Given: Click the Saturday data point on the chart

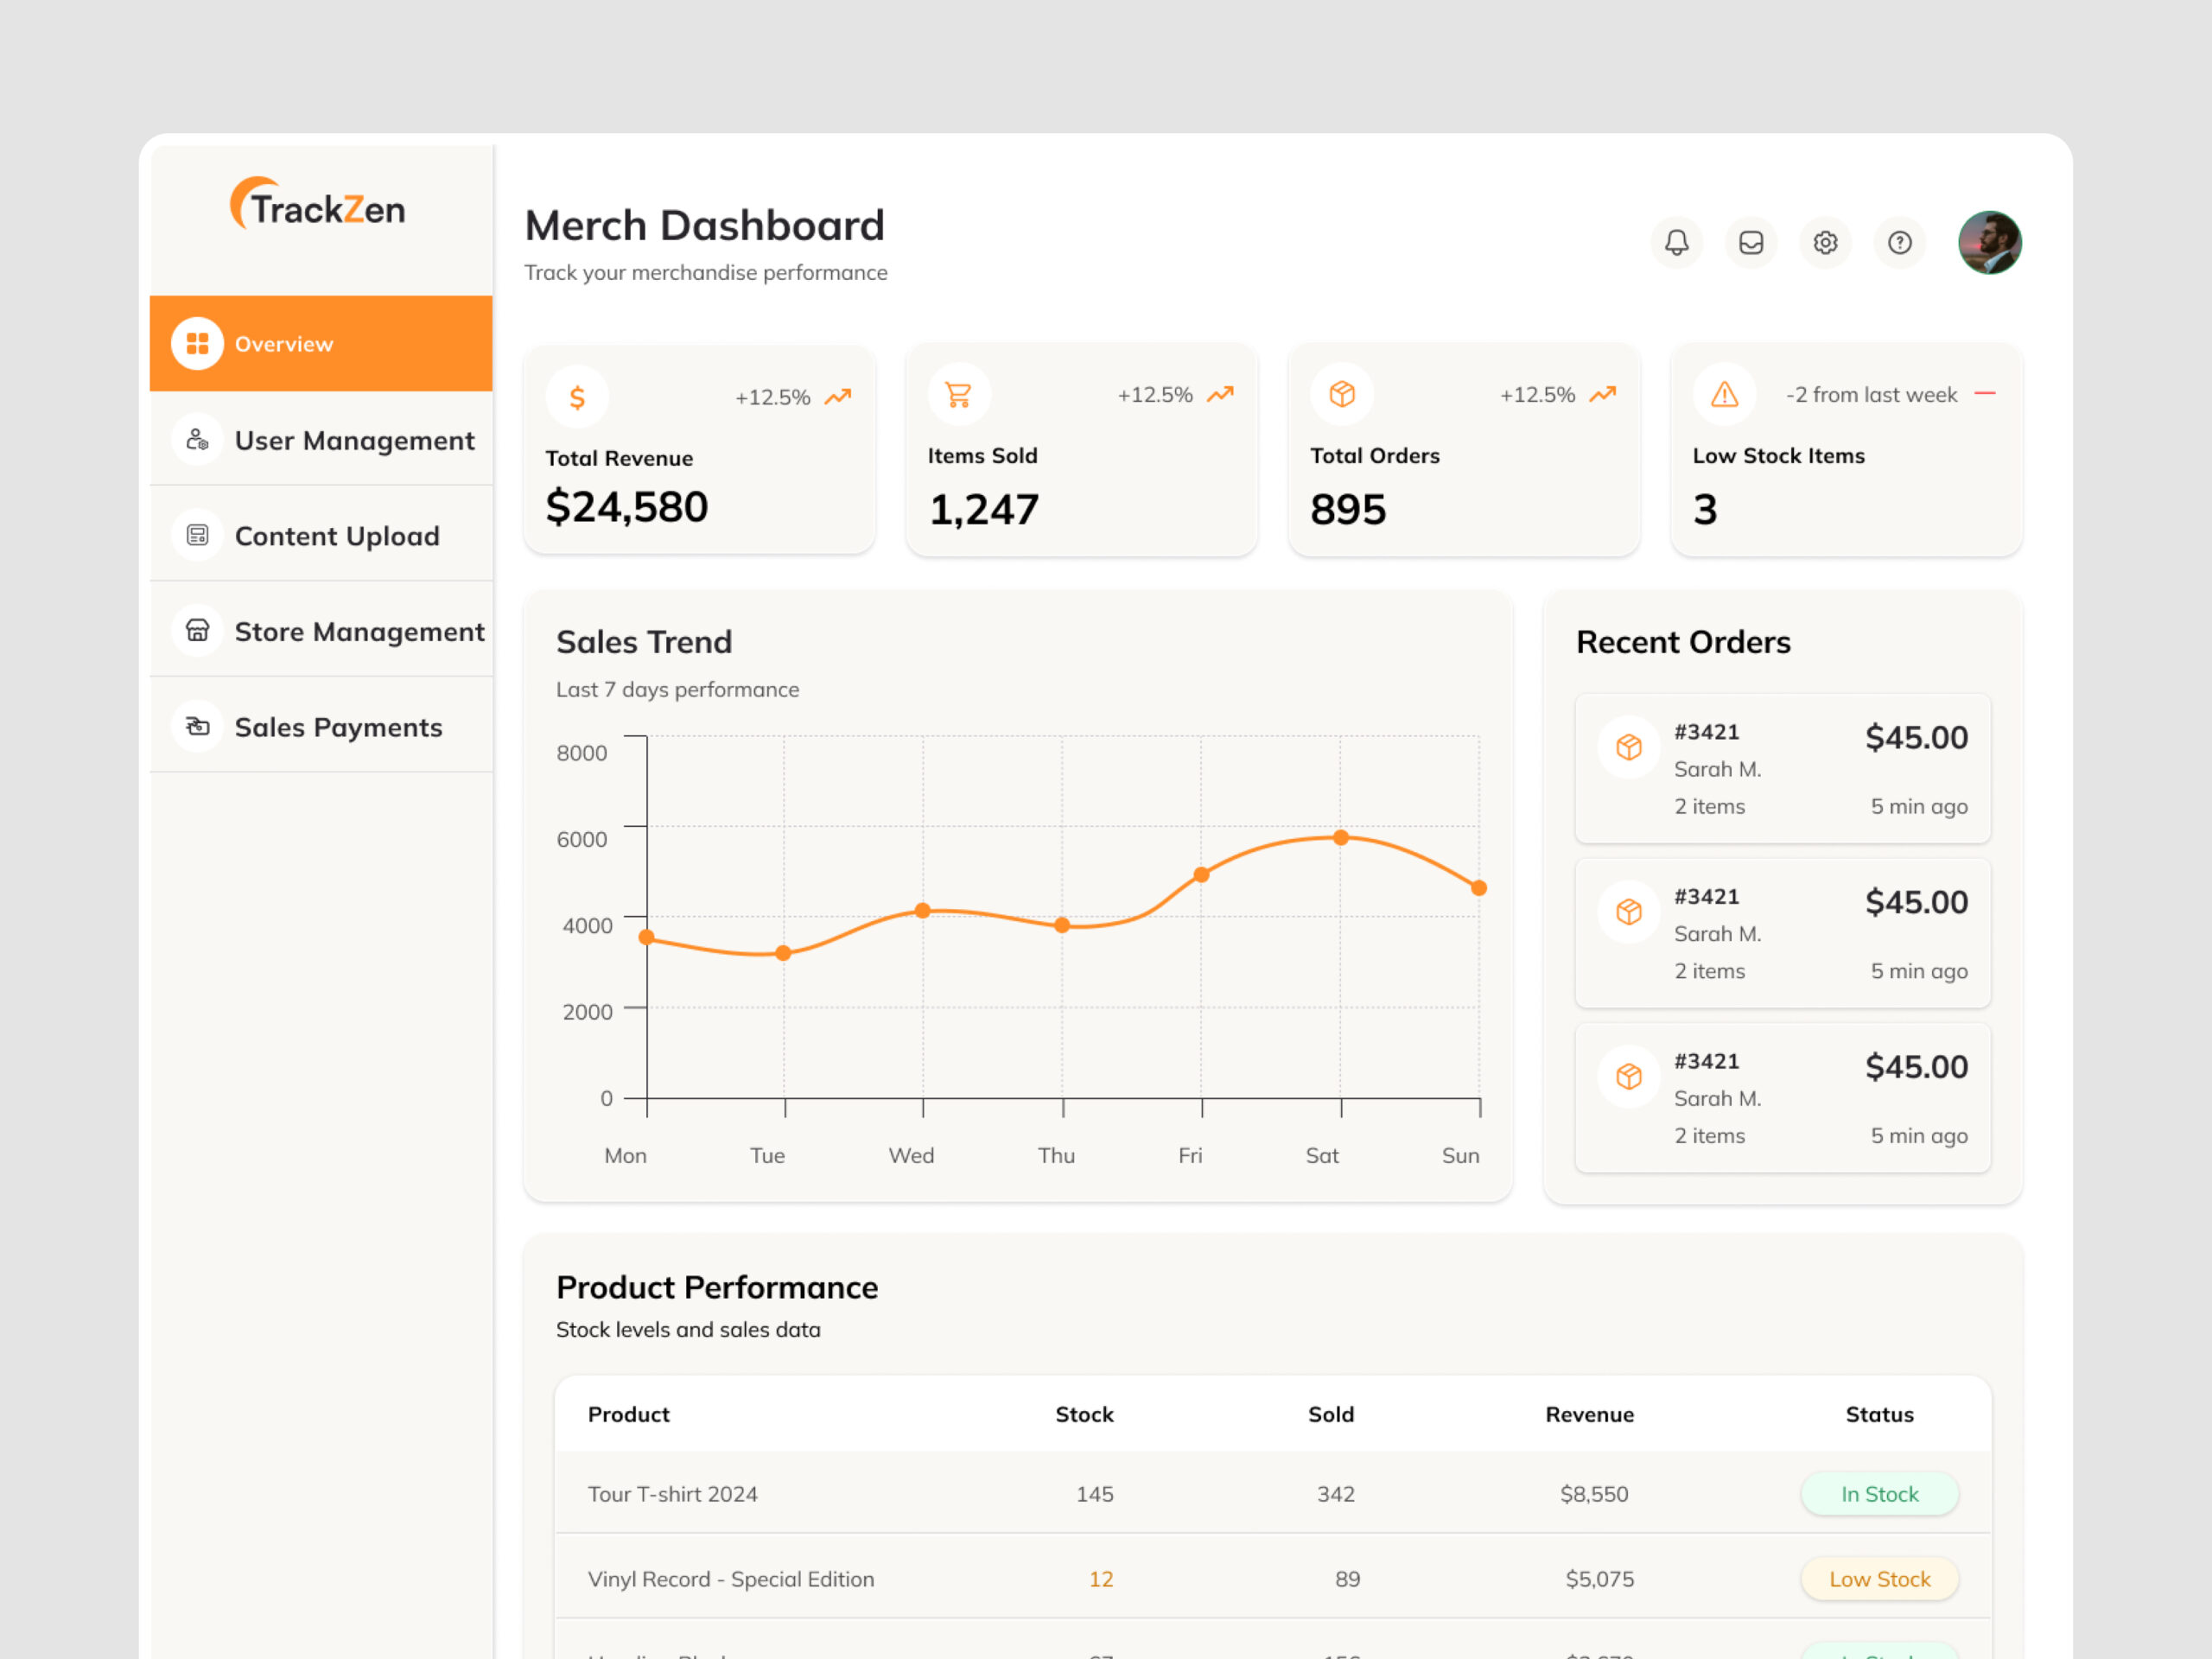Looking at the screenshot, I should click(x=1341, y=838).
